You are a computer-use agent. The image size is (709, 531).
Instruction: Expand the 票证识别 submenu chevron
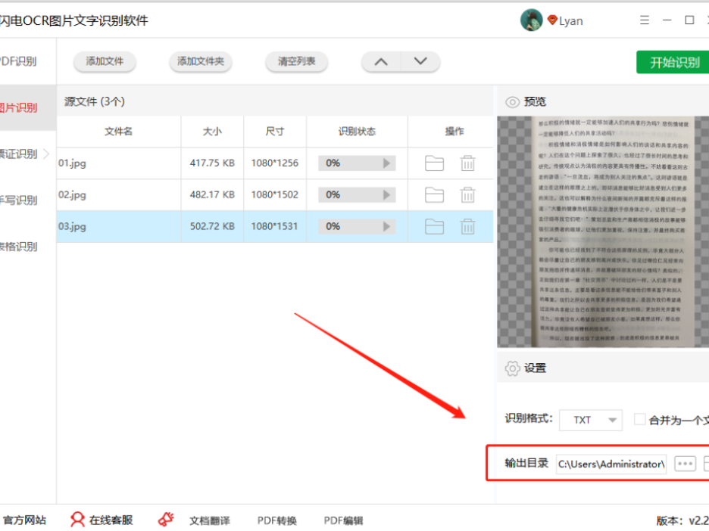pos(46,154)
